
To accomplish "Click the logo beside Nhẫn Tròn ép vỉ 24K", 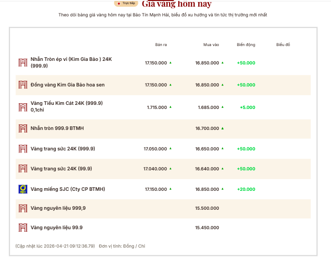I will click(x=23, y=62).
